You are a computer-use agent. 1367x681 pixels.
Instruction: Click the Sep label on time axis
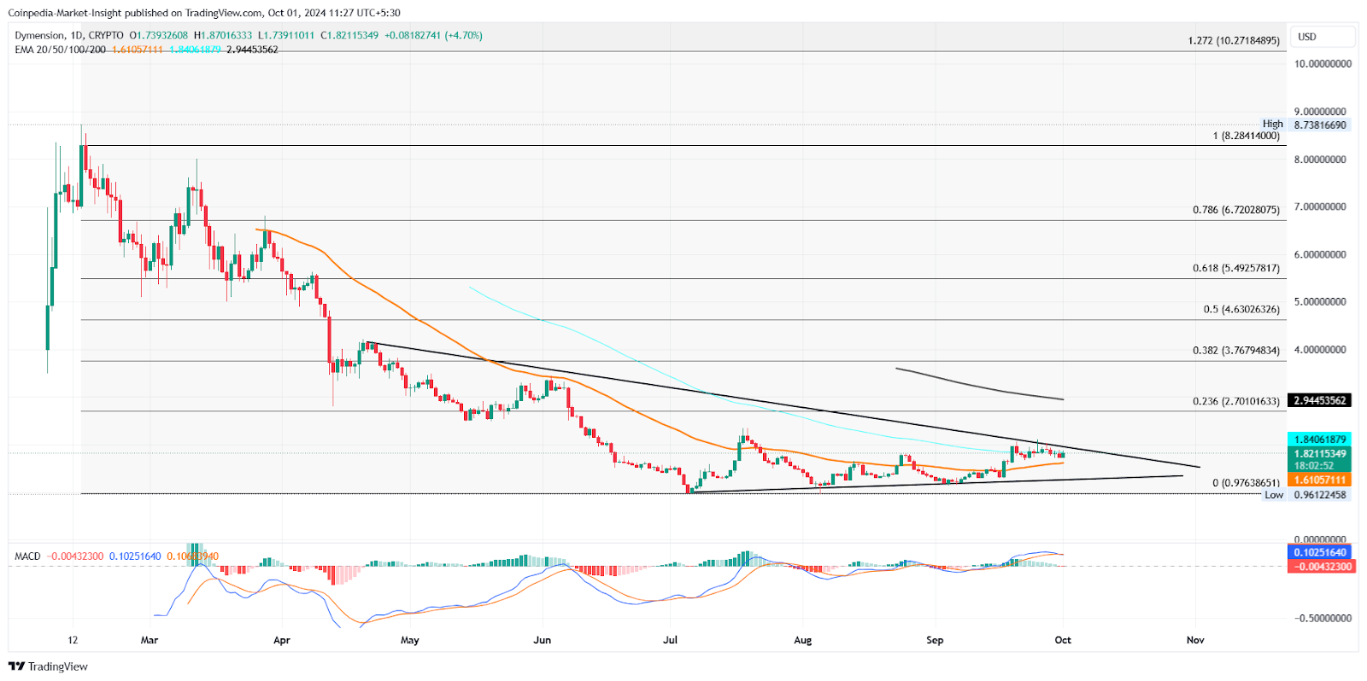click(935, 640)
